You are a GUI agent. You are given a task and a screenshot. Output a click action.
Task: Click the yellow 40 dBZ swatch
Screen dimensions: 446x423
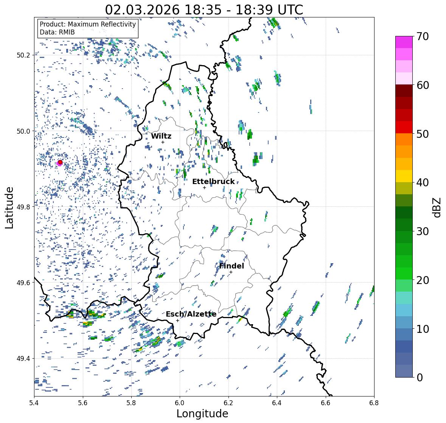(404, 176)
